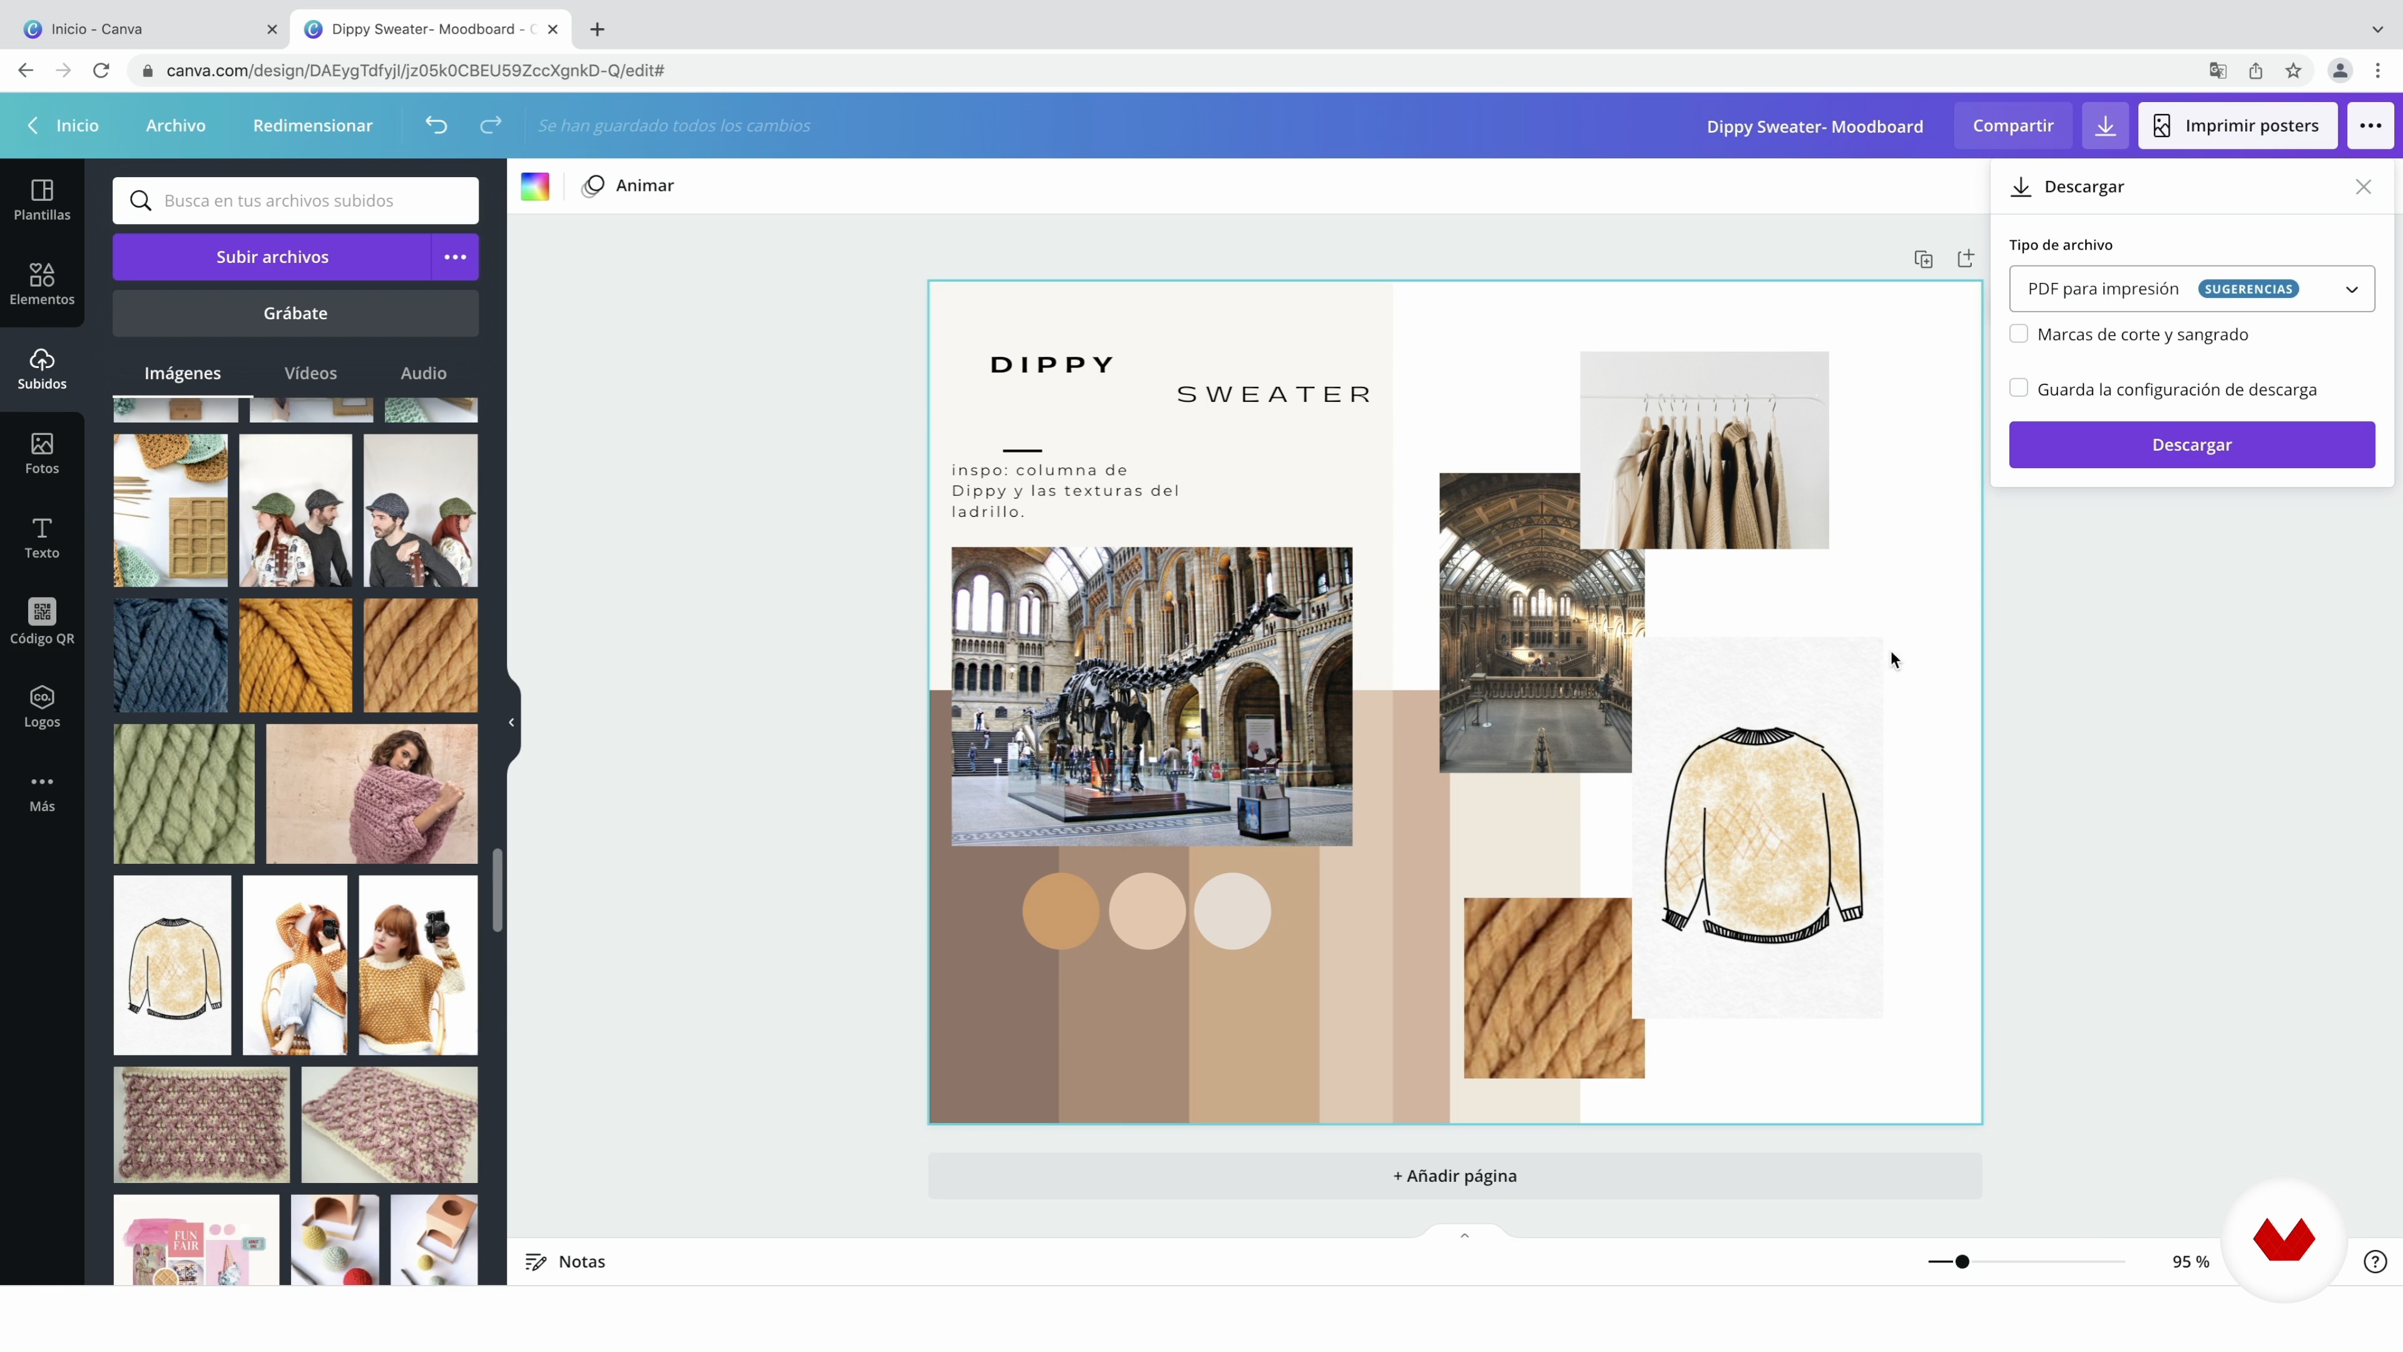Open the Redimensionar menu
This screenshot has width=2403, height=1352.
click(x=312, y=125)
